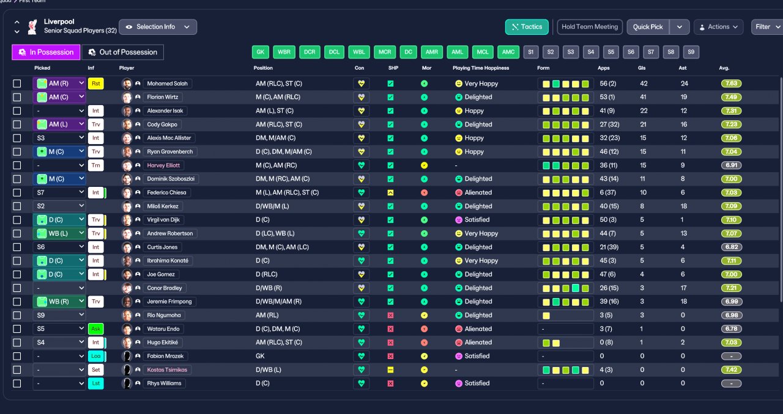Click Federico Chiesa's sharpness warning icon
783x414 pixels.
(x=390, y=192)
